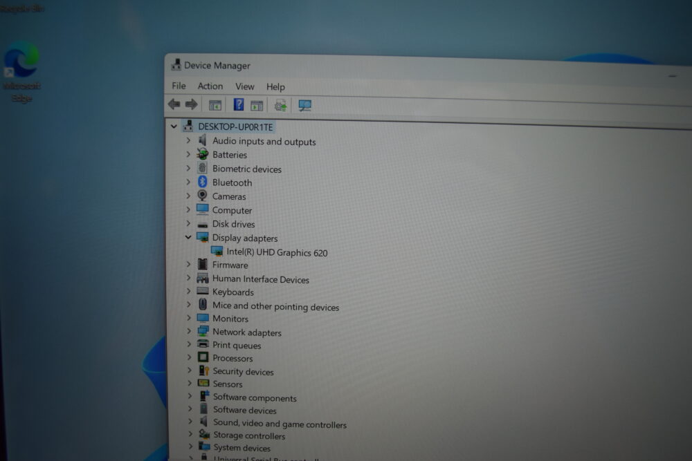The width and height of the screenshot is (692, 461).
Task: Click the Biometric devices fingerprint icon
Action: pyautogui.click(x=203, y=168)
